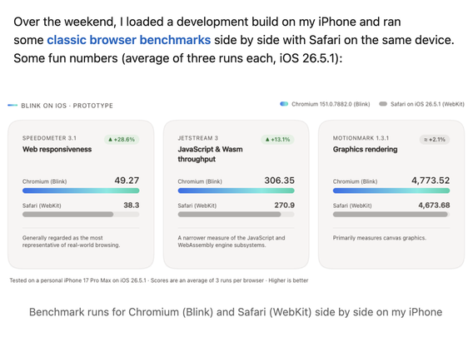This screenshot has height=337, width=473.
Task: Click the MotionMark Chromium gradient bar
Action: click(391, 191)
